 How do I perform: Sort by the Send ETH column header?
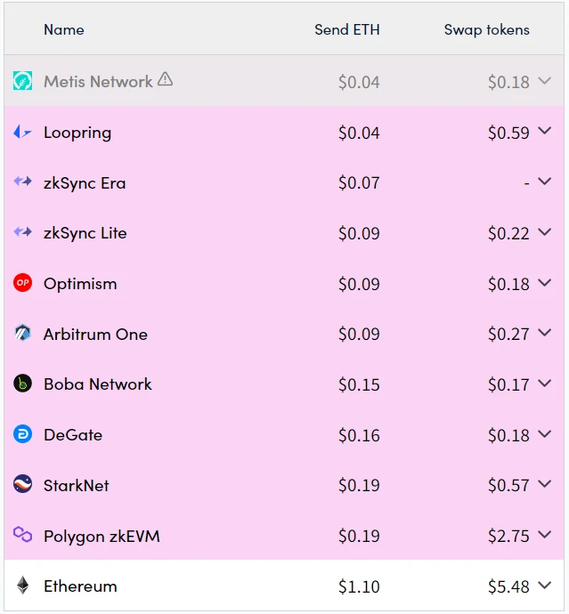pos(346,29)
